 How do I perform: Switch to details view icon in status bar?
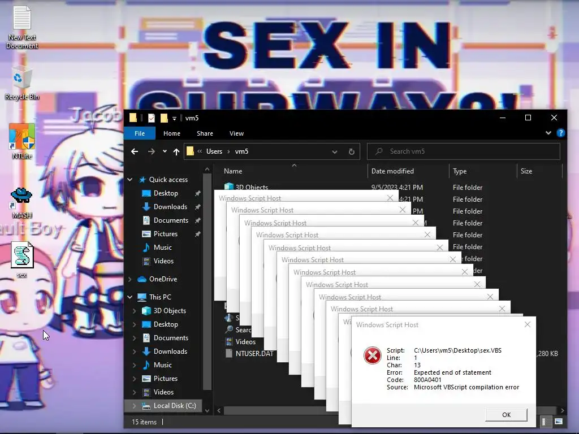click(544, 422)
